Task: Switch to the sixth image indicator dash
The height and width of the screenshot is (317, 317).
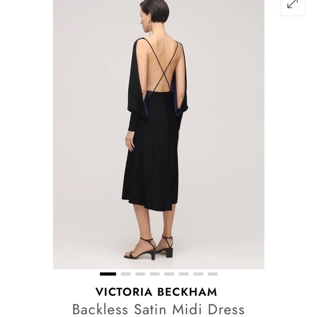Action: [184, 274]
